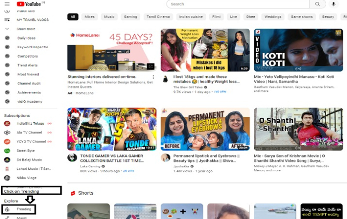Open Lahari Music T-Series subscription
This screenshot has height=219, width=347.
(x=34, y=169)
